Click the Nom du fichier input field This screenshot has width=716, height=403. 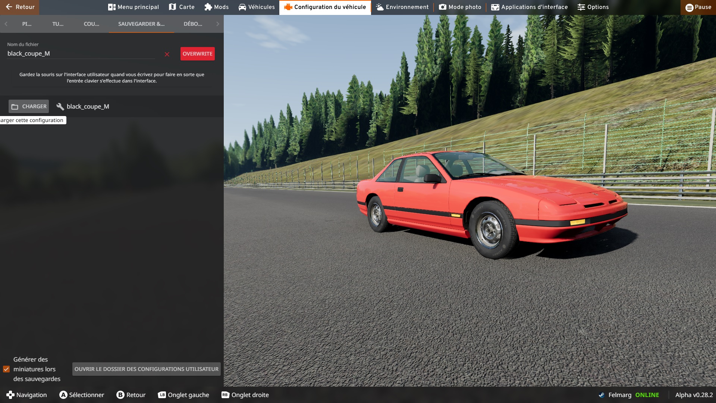[x=81, y=54]
